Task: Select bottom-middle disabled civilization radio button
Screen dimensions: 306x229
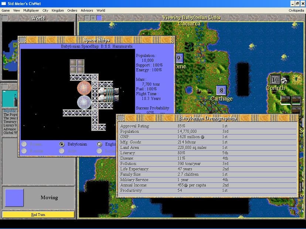Action: pos(62,151)
